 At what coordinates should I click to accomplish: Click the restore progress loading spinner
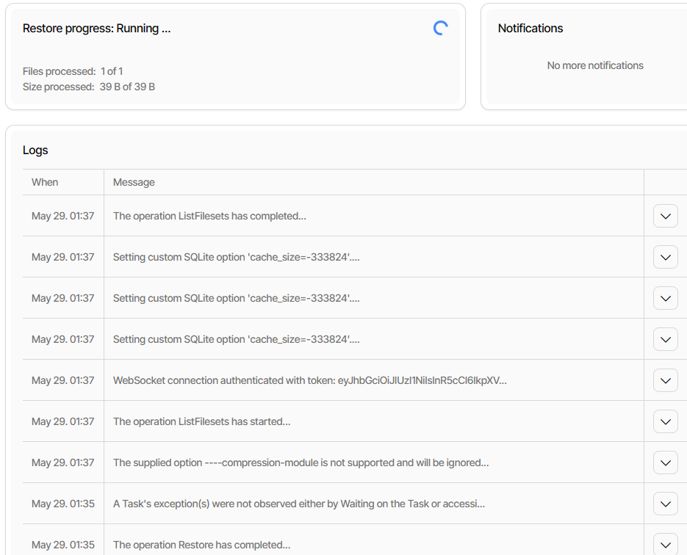tap(440, 28)
